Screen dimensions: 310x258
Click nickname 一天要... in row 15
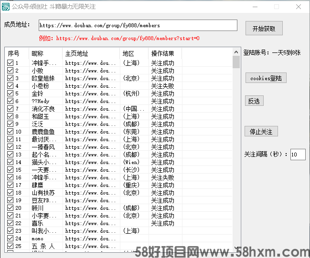click(x=44, y=170)
